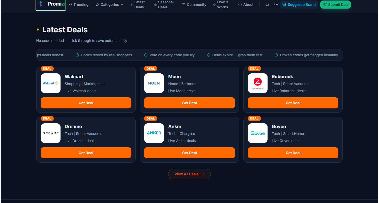Image resolution: width=379 pixels, height=203 pixels.
Task: Click the Anker brand title
Action: (x=175, y=127)
